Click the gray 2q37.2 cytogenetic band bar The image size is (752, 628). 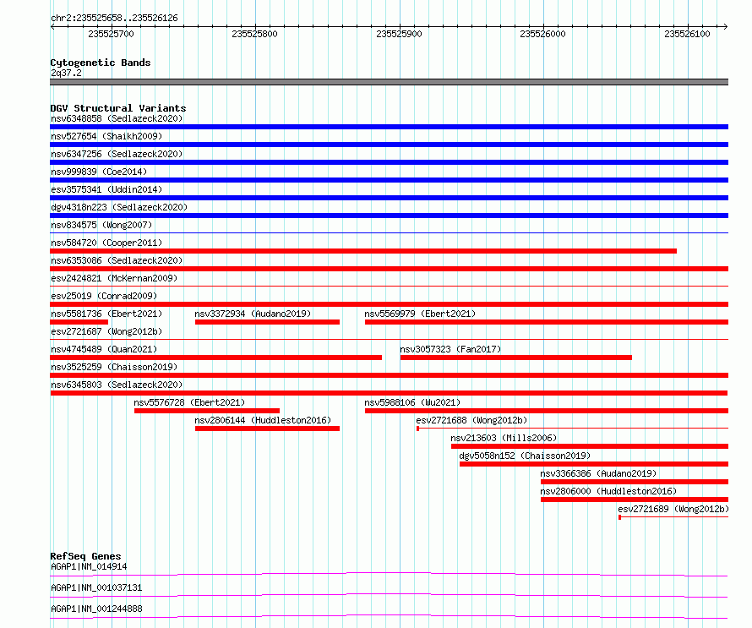(x=389, y=82)
